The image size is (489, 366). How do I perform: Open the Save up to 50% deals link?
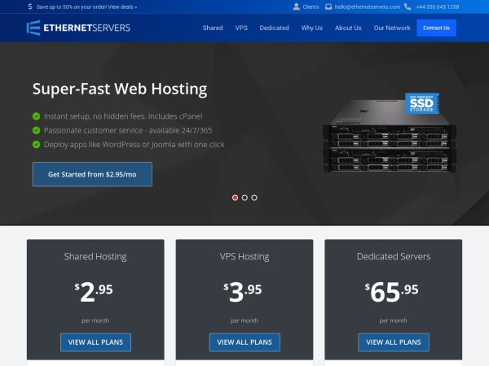[86, 7]
